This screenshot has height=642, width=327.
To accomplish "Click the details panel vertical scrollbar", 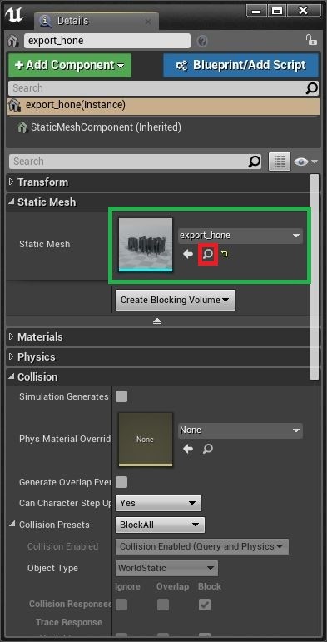I will tap(315, 276).
